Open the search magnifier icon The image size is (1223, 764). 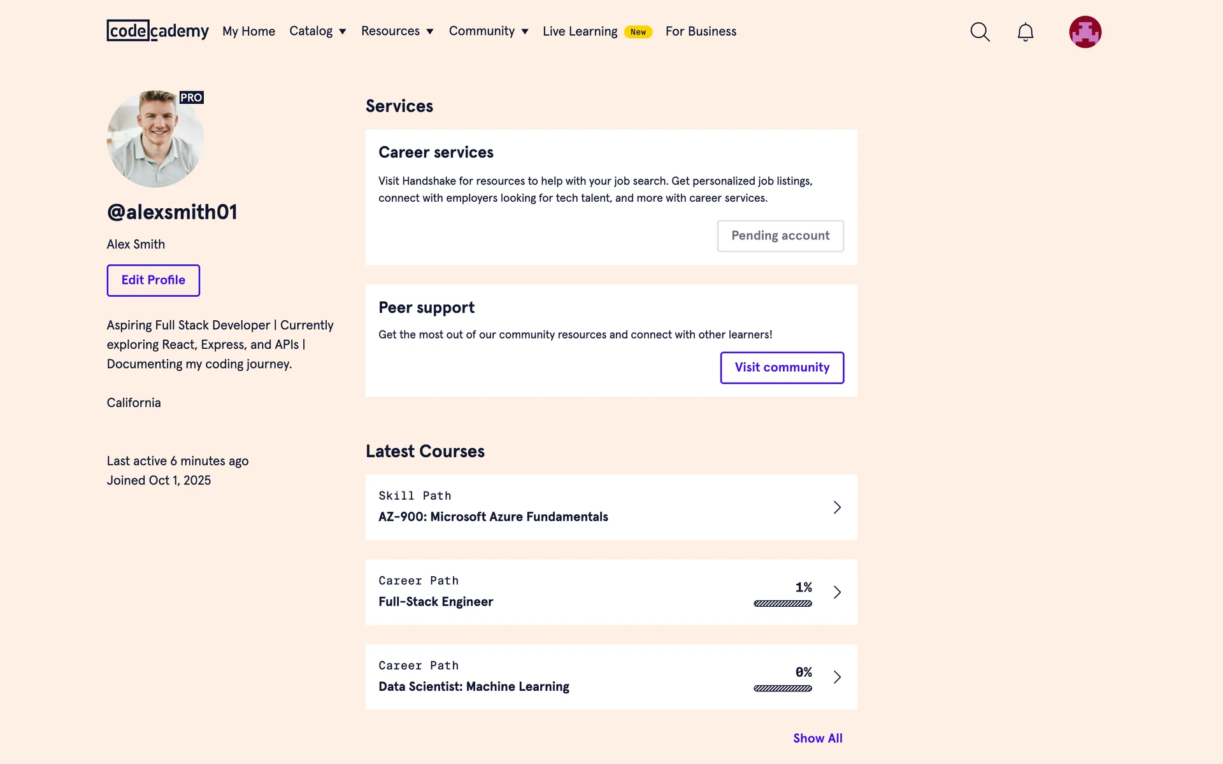[980, 32]
